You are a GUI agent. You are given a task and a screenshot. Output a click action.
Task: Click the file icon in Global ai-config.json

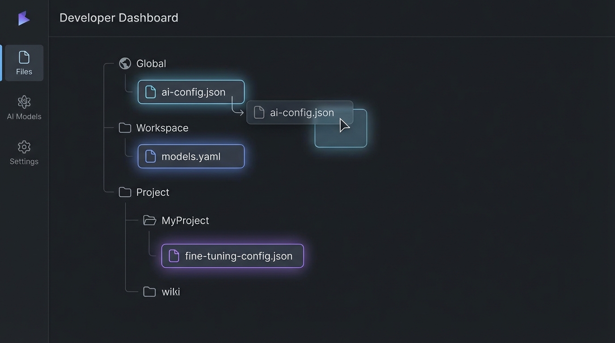coord(151,92)
